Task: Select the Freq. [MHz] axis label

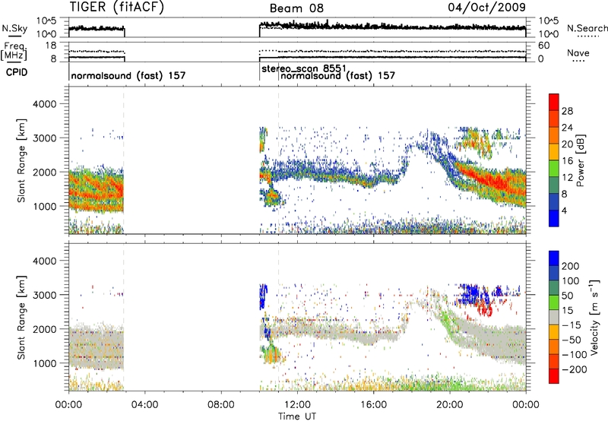Action: point(14,52)
